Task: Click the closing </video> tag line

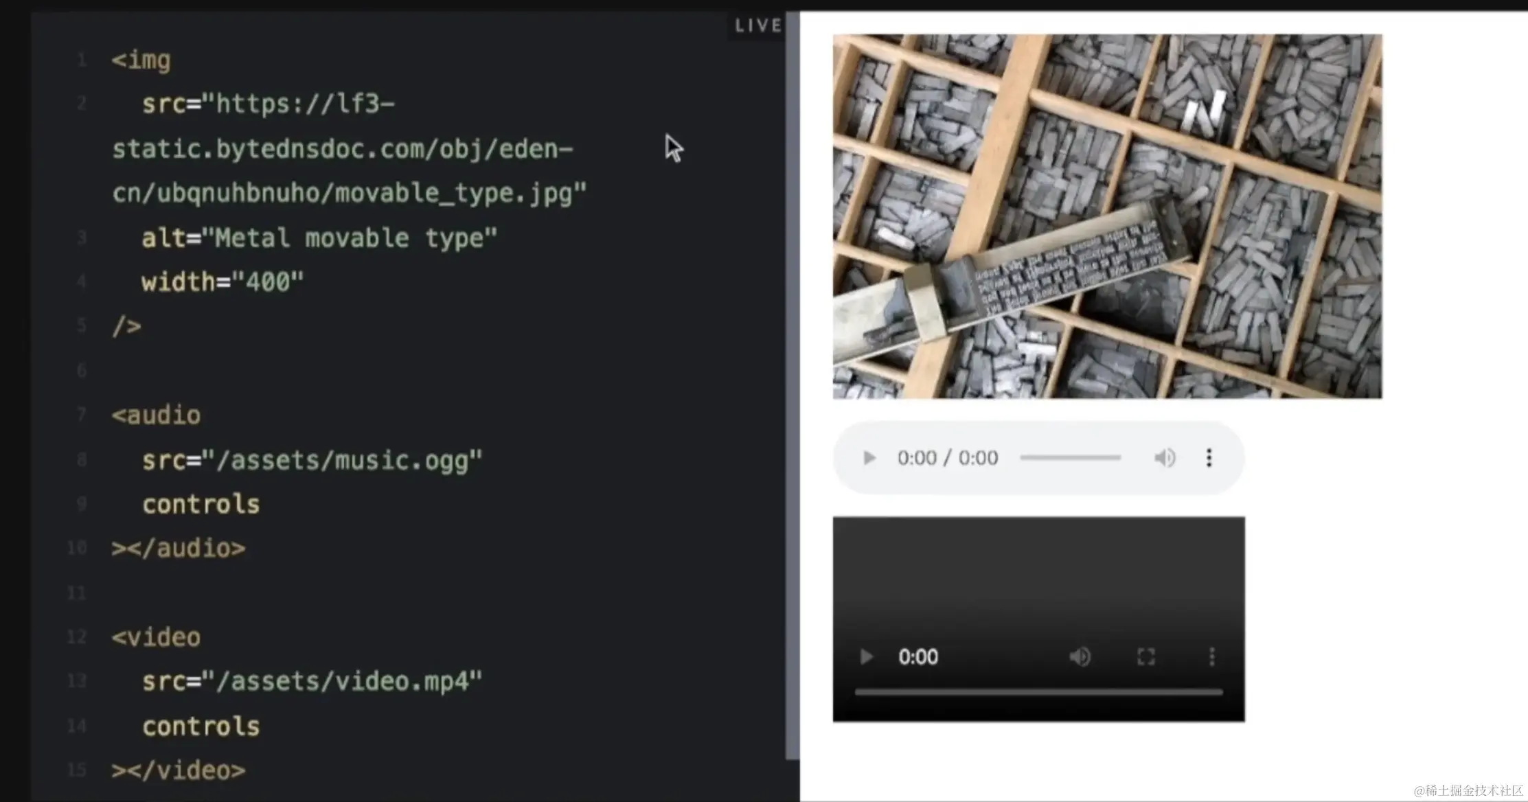Action: (x=179, y=770)
